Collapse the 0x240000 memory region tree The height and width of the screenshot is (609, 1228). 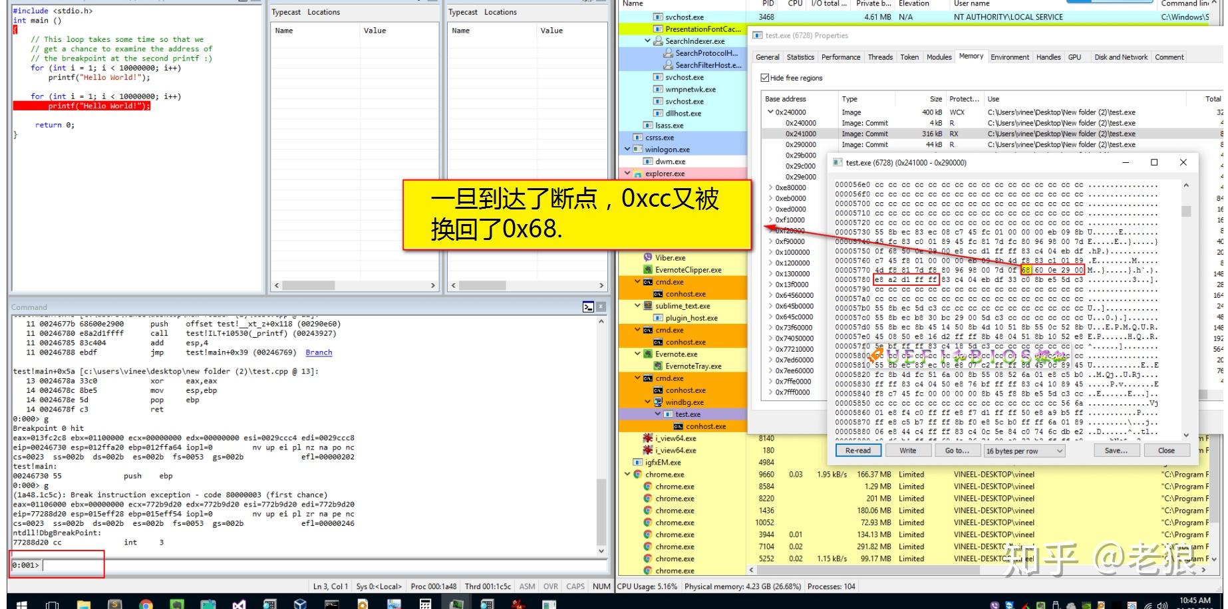click(771, 112)
